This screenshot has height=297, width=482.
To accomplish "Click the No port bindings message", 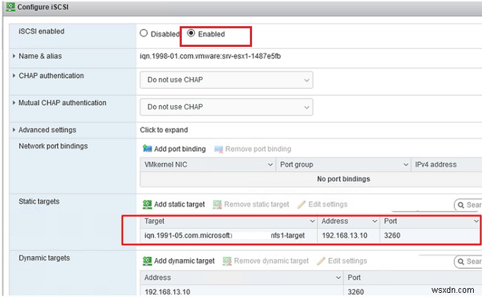I will point(344,179).
